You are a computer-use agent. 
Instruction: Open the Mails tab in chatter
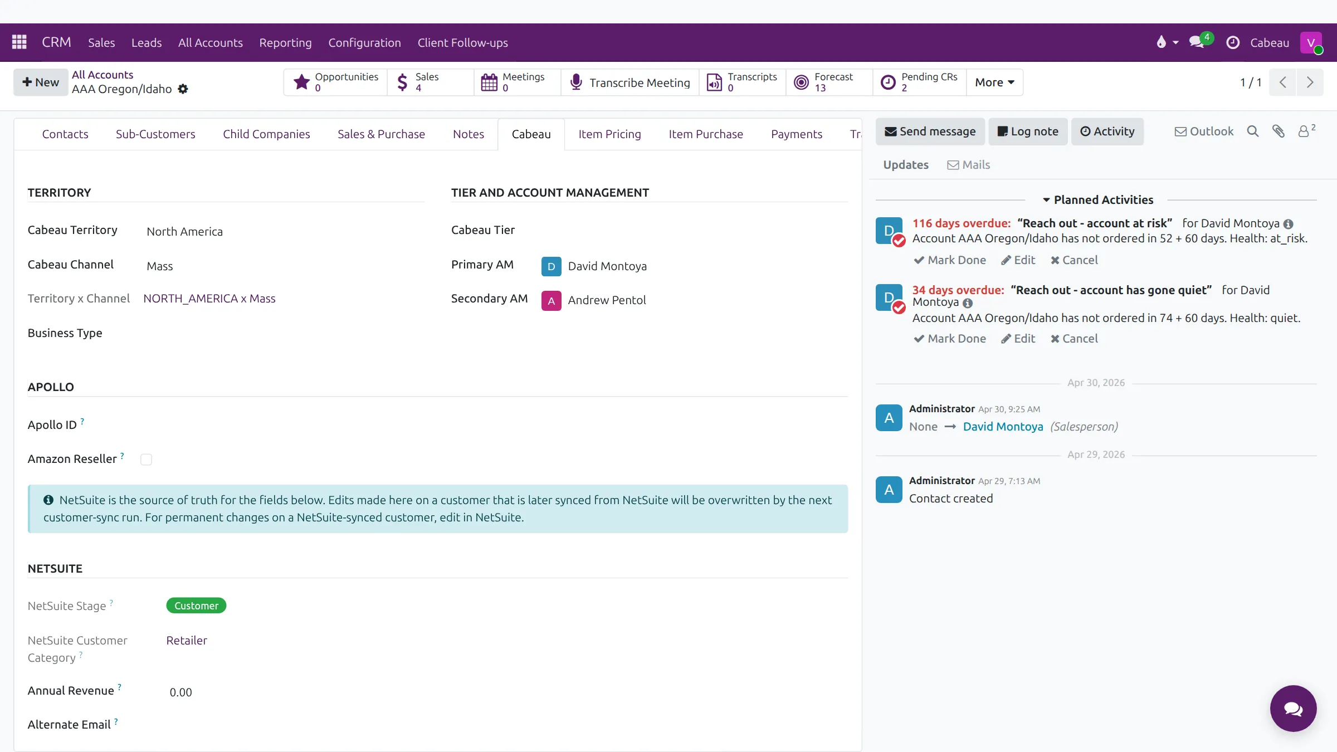(969, 165)
